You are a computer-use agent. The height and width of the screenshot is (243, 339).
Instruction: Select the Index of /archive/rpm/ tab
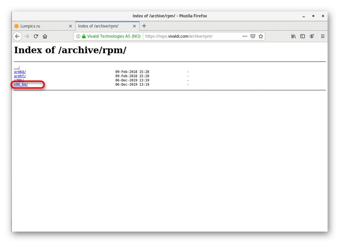pyautogui.click(x=107, y=26)
